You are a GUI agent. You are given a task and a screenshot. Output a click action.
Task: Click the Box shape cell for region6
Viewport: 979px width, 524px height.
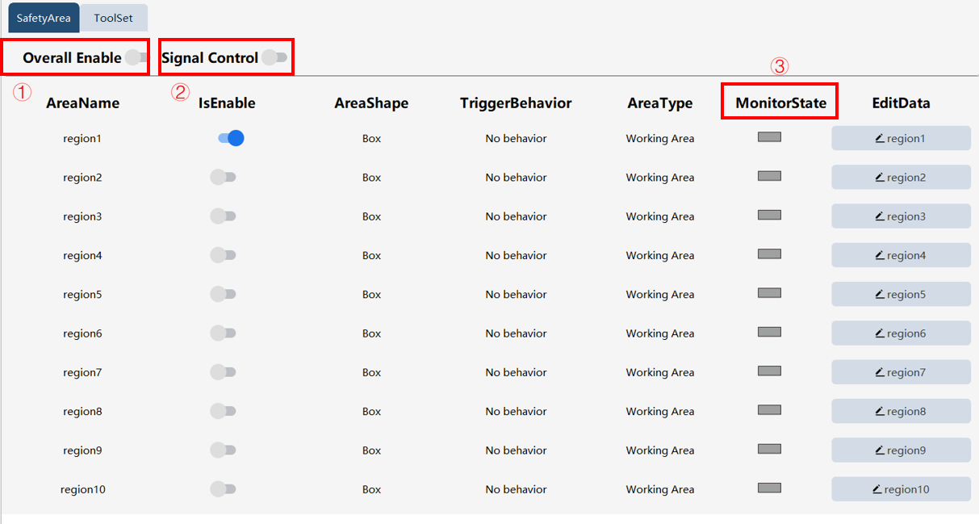[371, 333]
